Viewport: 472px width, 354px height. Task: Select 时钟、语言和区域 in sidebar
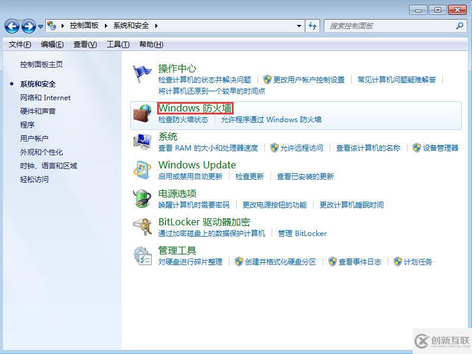coord(49,166)
